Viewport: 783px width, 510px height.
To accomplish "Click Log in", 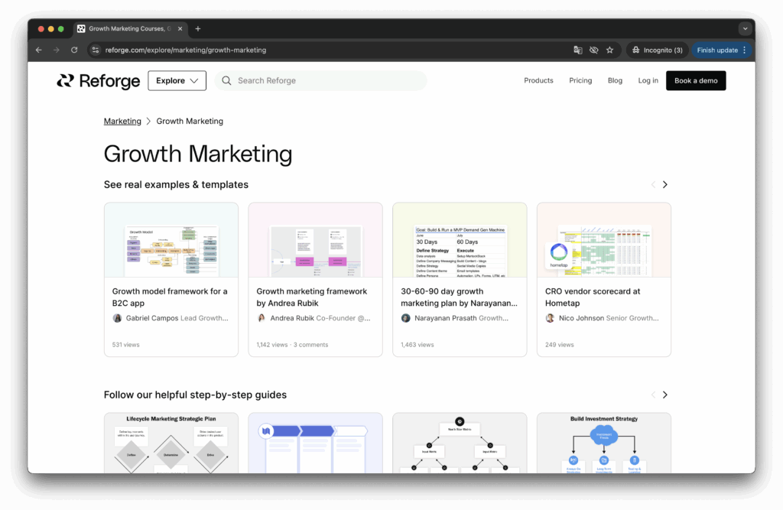I will [648, 80].
